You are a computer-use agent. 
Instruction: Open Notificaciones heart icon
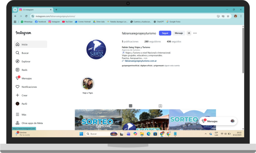pos(17,87)
